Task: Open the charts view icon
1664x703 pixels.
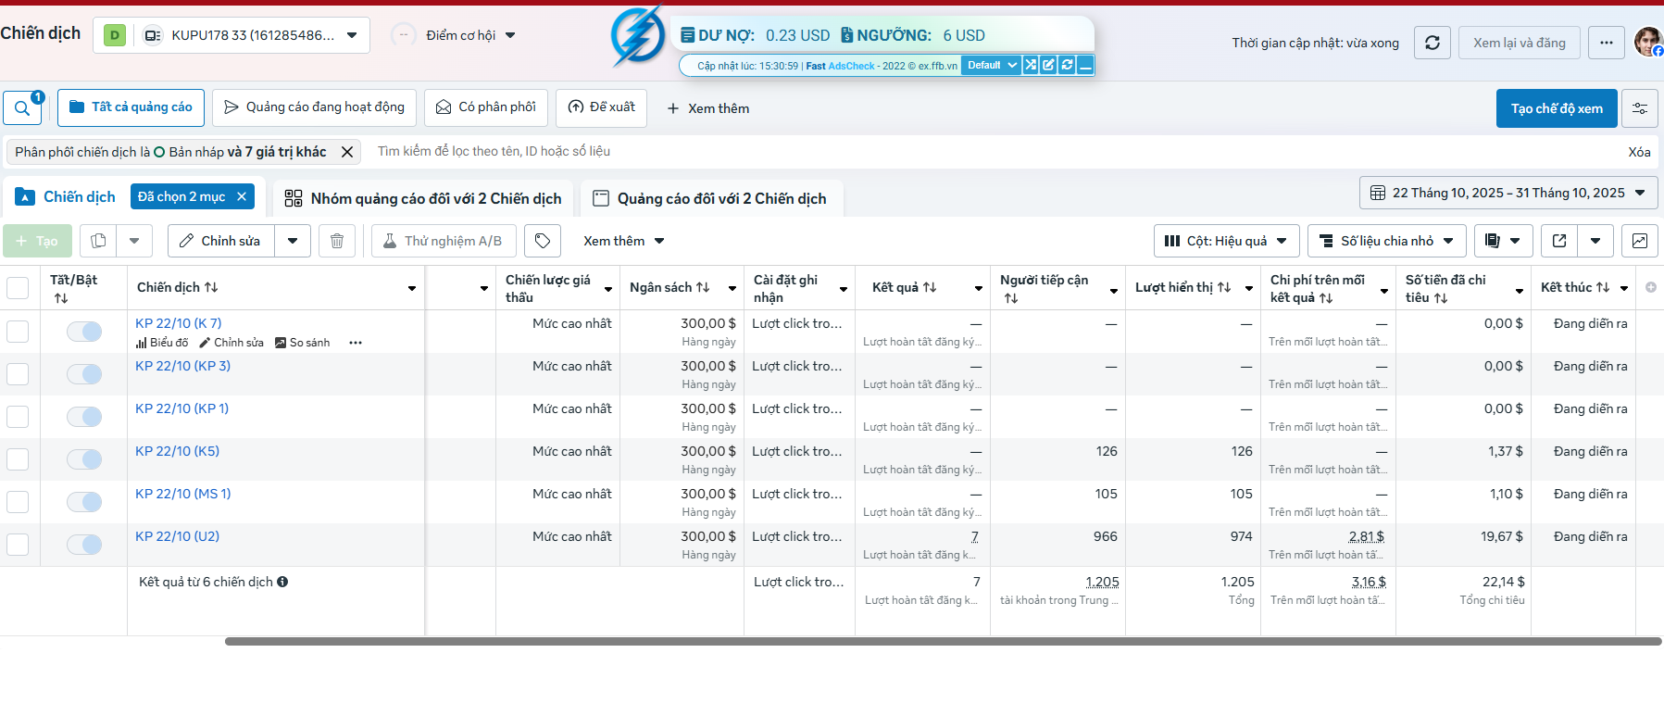Action: click(x=1639, y=241)
